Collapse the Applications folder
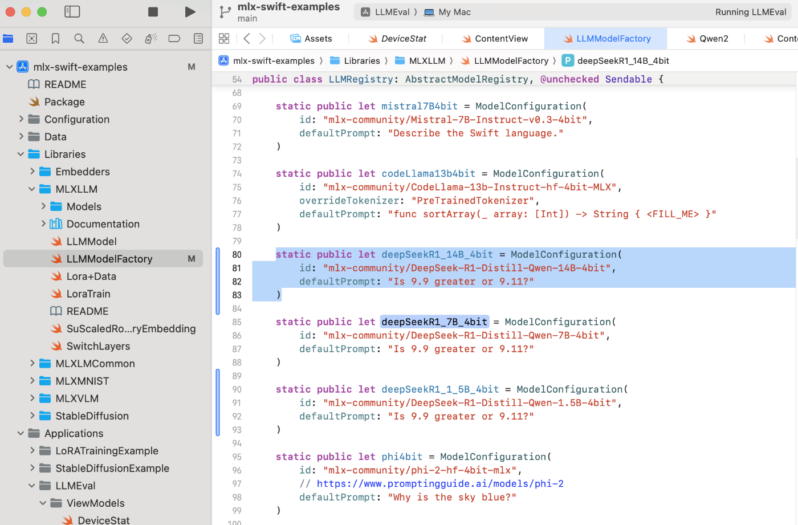798x525 pixels. [21, 433]
